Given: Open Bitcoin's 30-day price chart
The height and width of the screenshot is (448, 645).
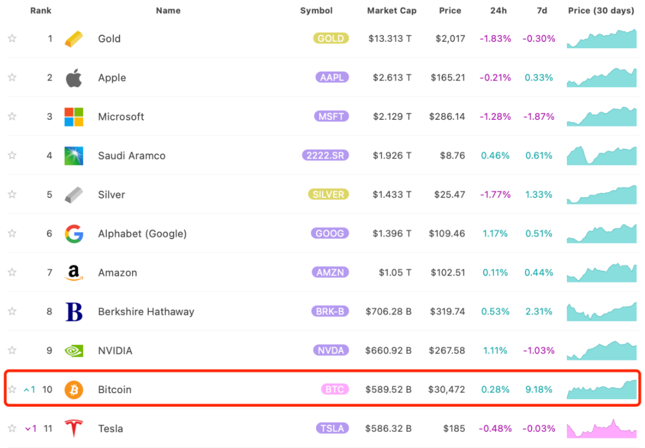Looking at the screenshot, I should click(x=601, y=389).
